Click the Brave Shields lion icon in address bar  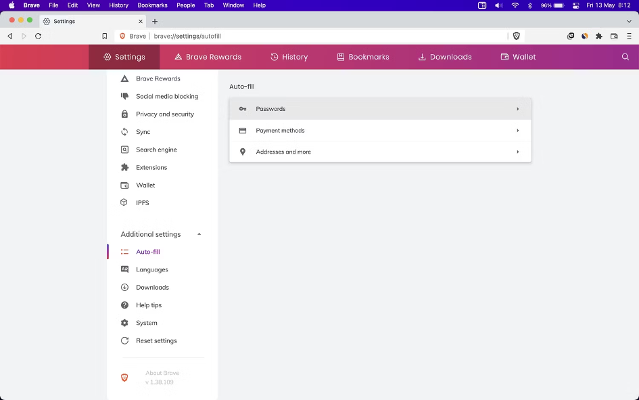(x=517, y=36)
